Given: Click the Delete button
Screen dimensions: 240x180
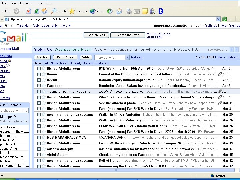Looking at the screenshot, I should (x=86, y=57).
